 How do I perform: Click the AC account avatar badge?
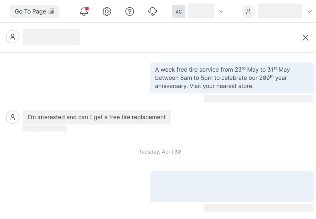(179, 11)
